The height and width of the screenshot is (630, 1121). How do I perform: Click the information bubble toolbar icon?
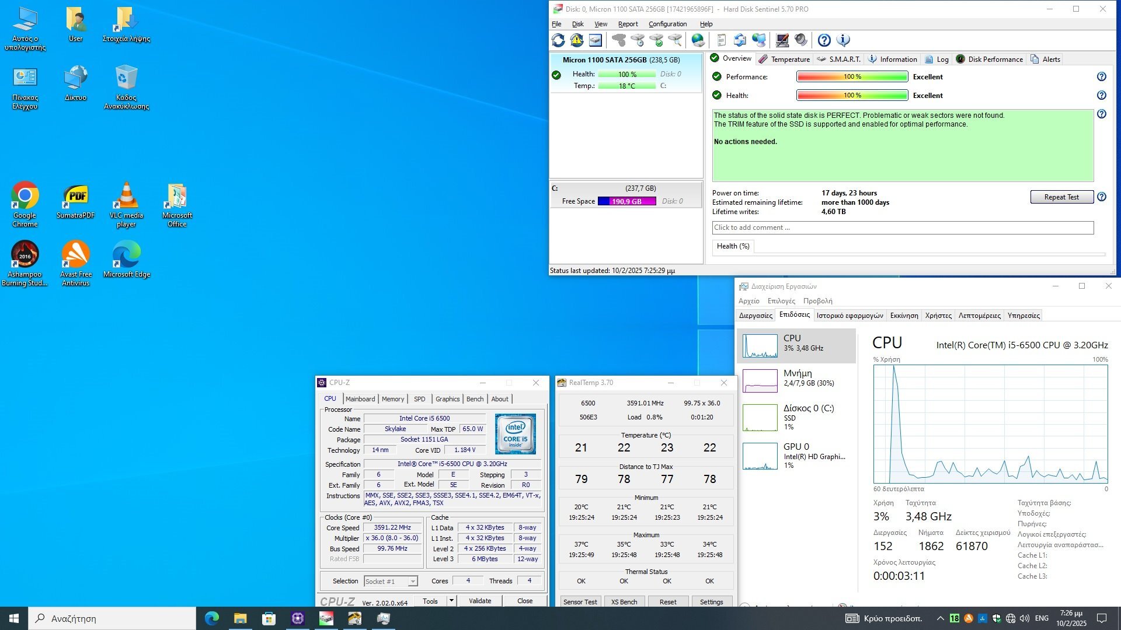coord(843,40)
